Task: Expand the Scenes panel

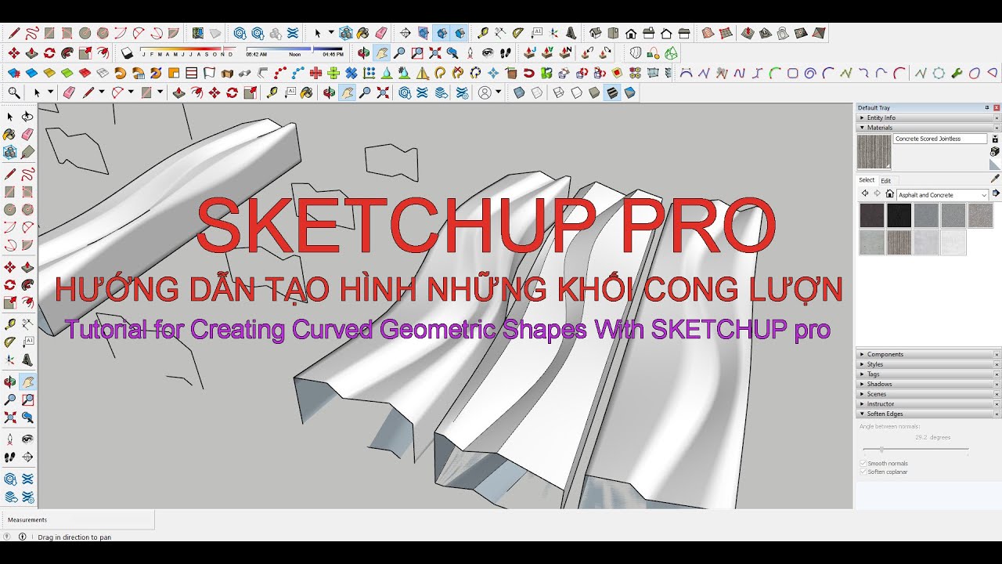Action: click(926, 394)
